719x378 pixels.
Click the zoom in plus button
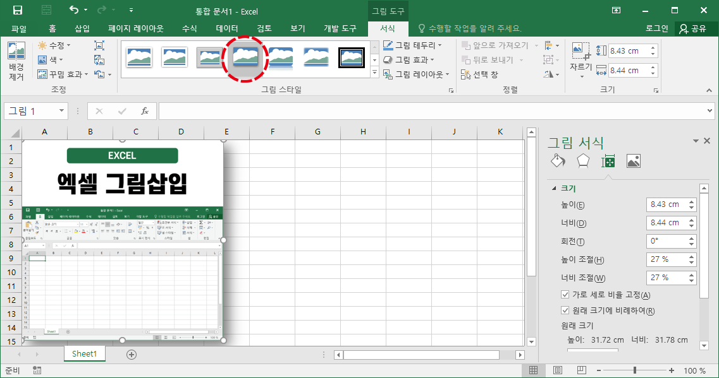point(672,370)
